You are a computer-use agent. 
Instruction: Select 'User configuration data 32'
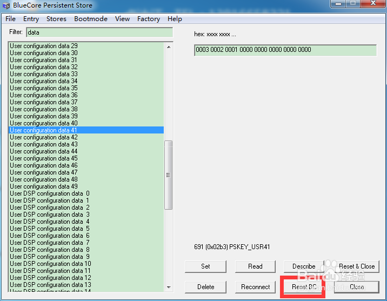coord(86,67)
